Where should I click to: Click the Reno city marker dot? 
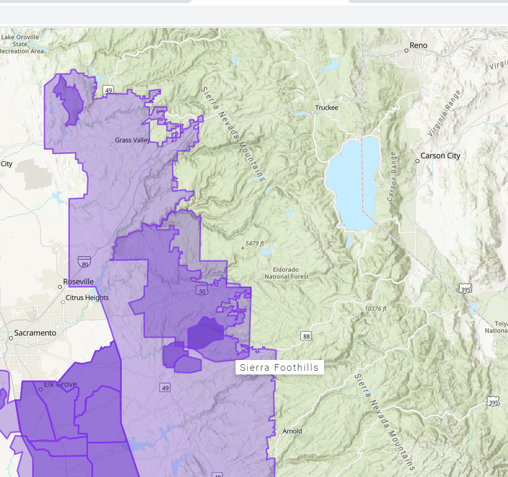pos(407,50)
